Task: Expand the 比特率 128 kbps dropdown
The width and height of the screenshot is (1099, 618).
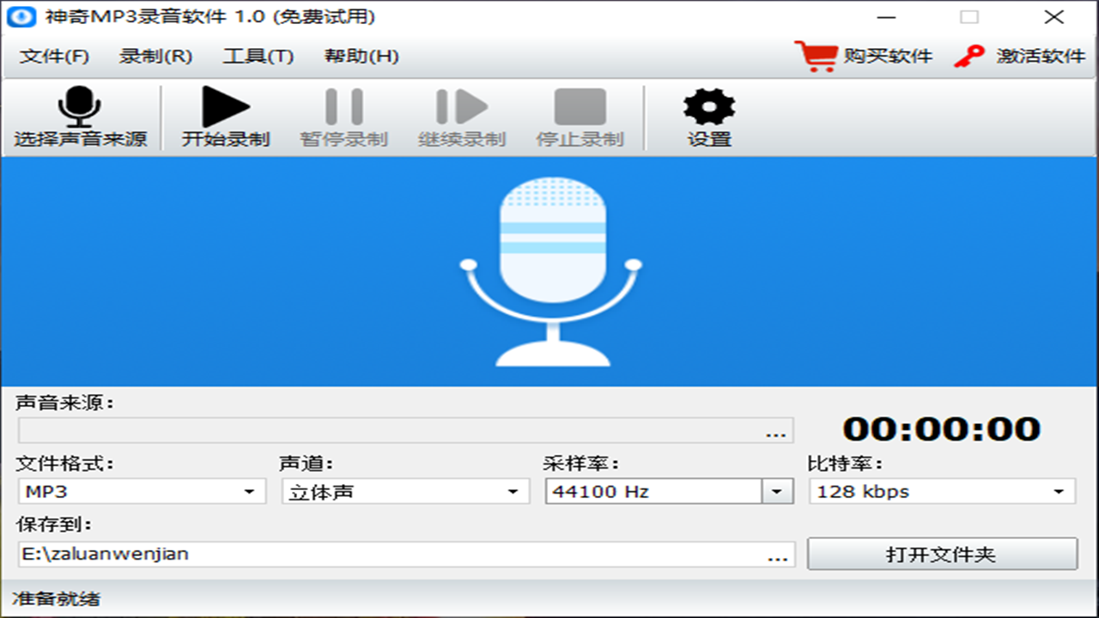Action: [1058, 491]
